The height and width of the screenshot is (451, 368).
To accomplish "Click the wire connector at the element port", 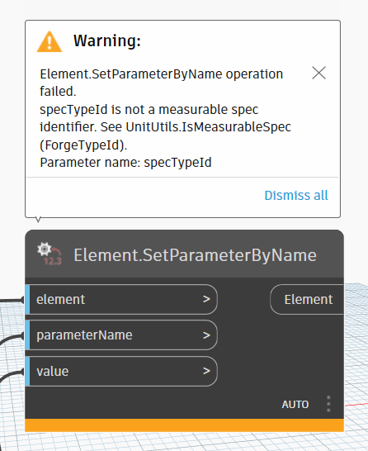I will [22, 300].
